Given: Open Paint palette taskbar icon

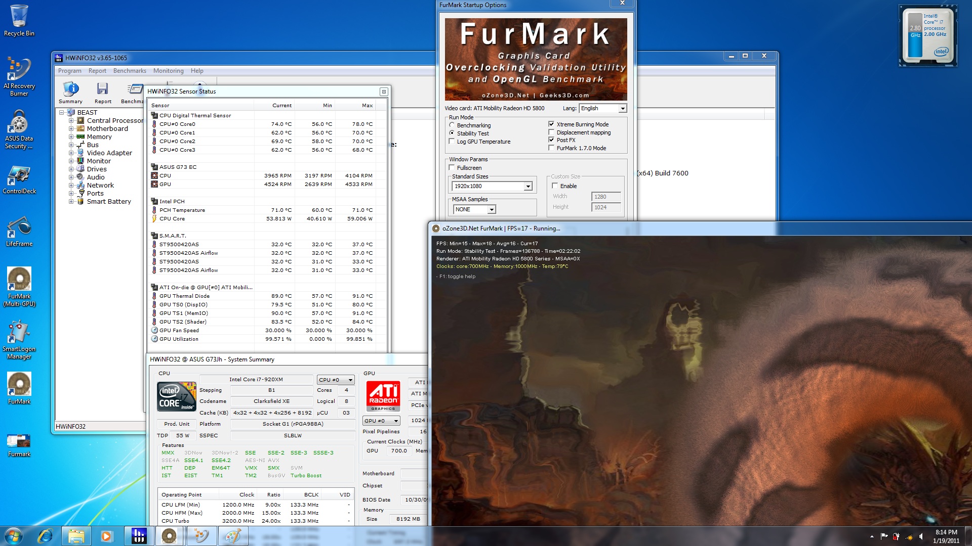Looking at the screenshot, I should (232, 536).
